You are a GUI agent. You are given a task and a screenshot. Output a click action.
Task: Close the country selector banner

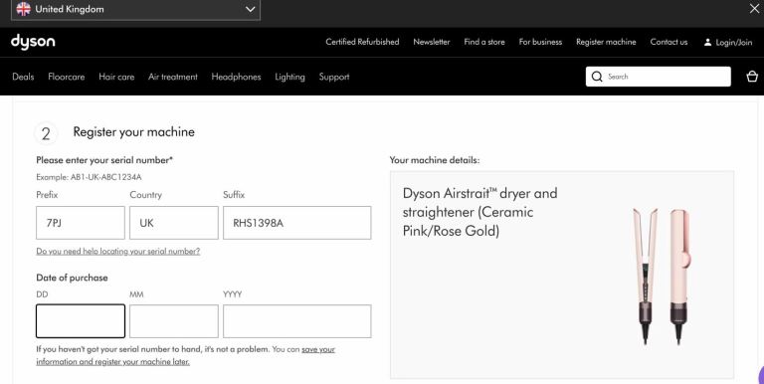754,9
